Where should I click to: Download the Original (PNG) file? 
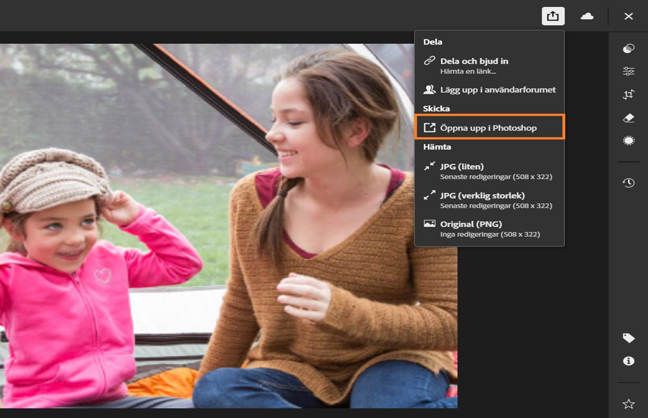tap(471, 224)
